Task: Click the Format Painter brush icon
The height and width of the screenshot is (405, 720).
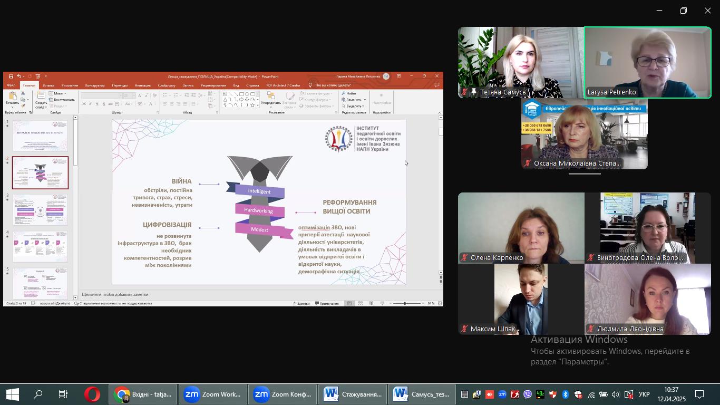Action: coord(23,105)
